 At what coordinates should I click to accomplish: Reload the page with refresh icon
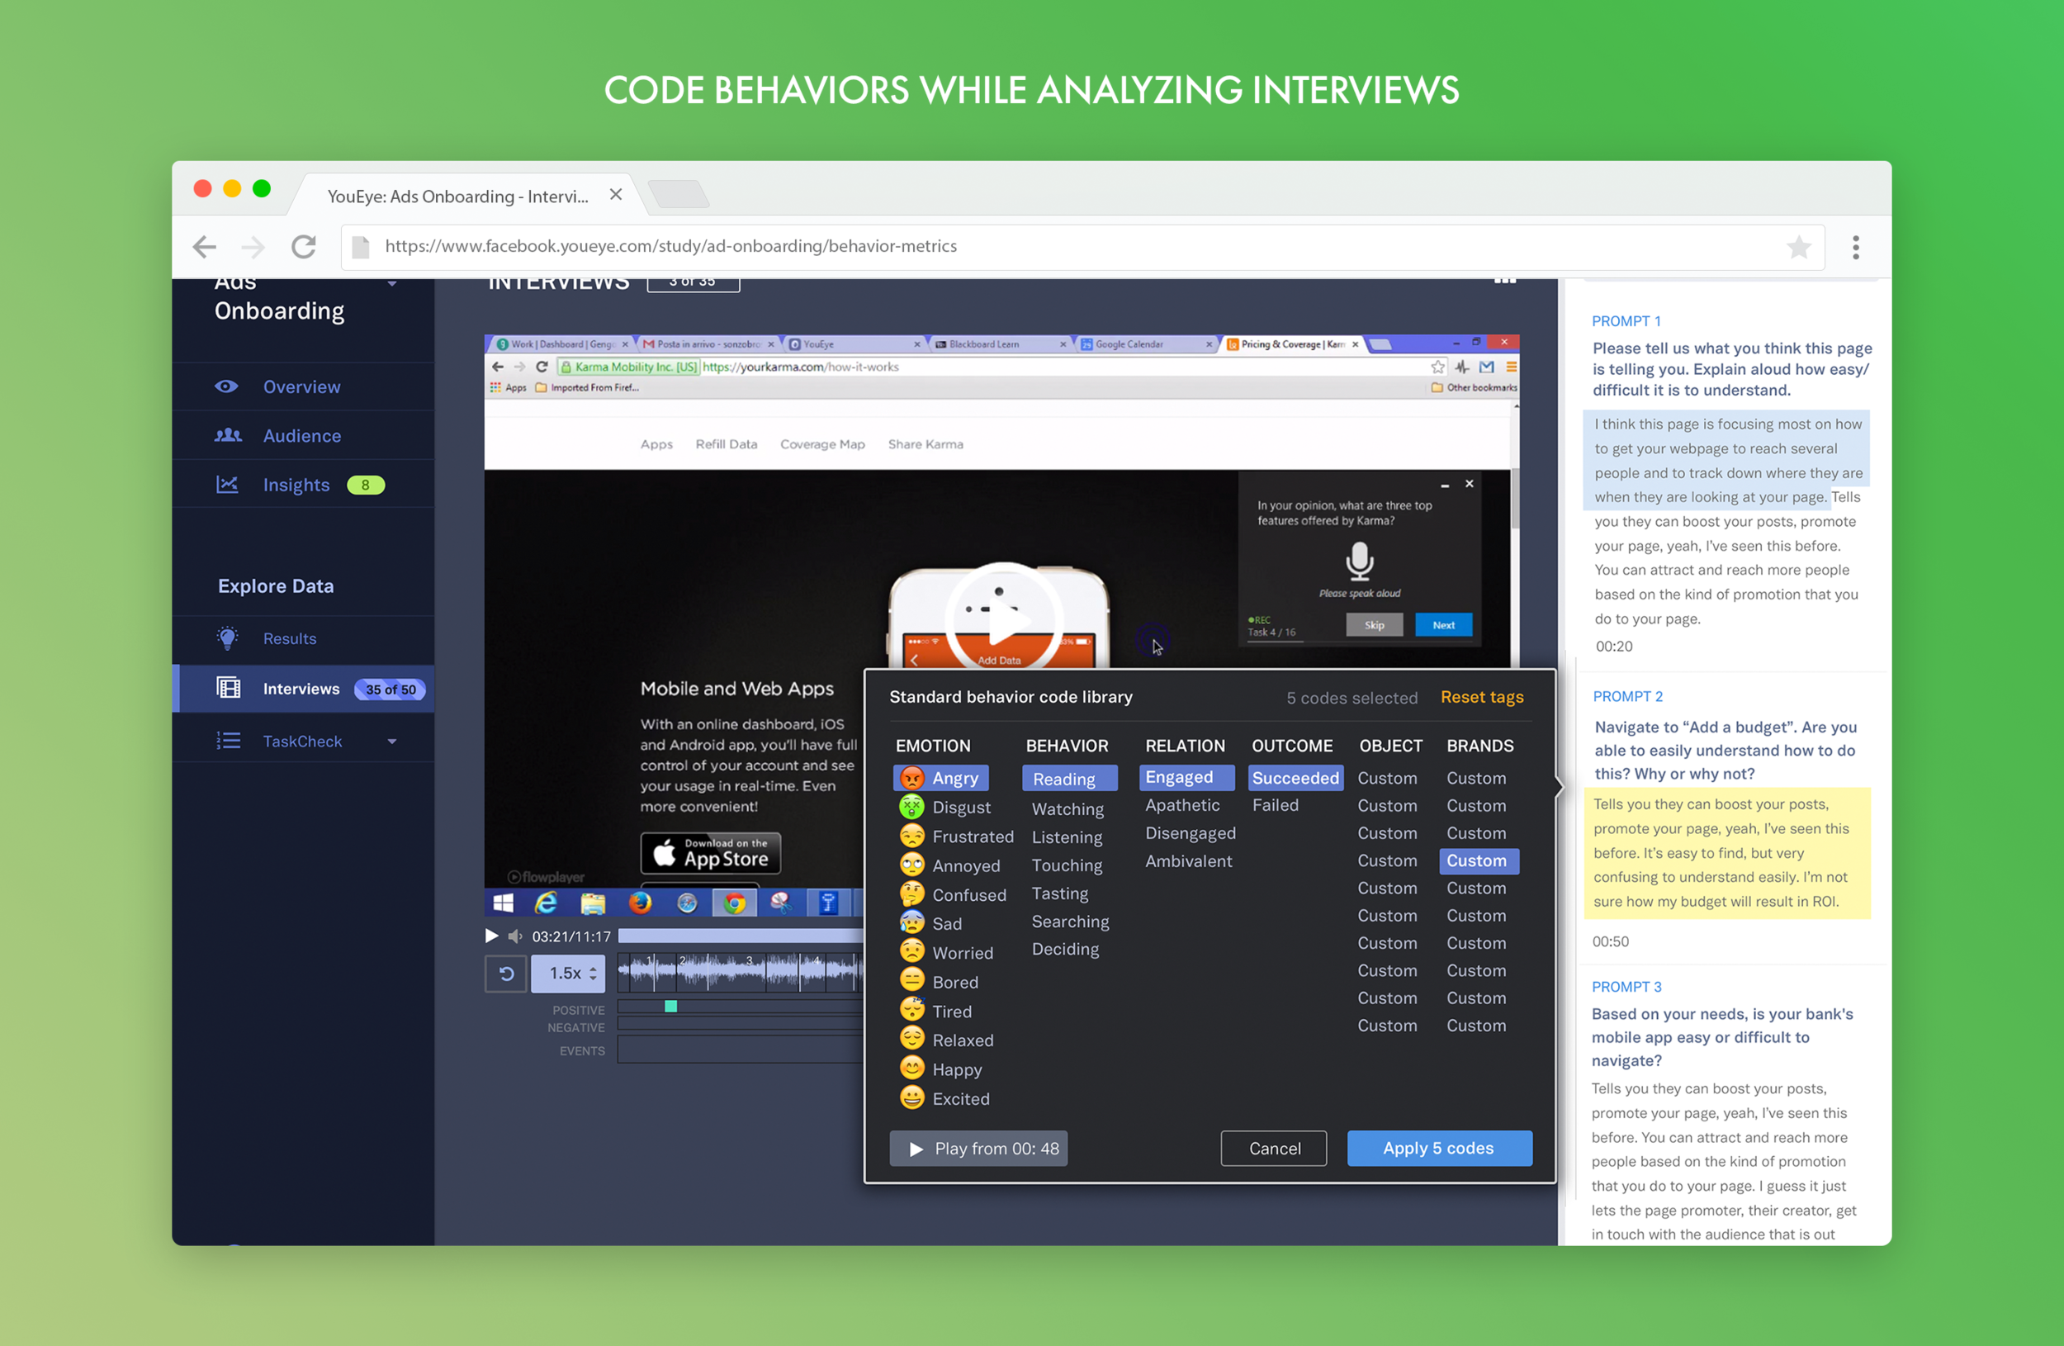[304, 247]
